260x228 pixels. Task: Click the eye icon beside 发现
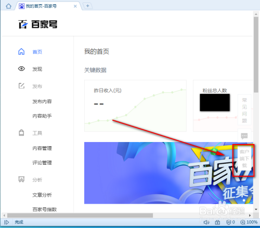click(x=21, y=69)
